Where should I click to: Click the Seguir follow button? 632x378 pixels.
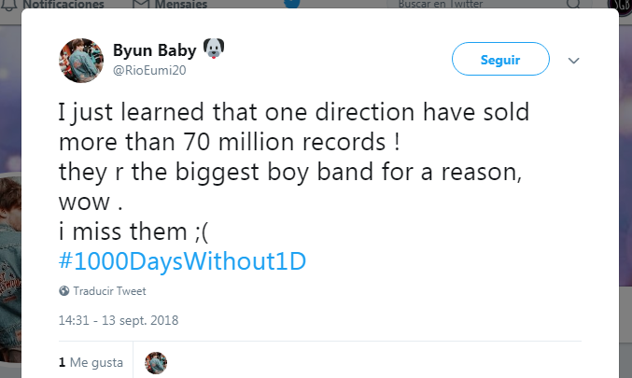click(x=500, y=60)
